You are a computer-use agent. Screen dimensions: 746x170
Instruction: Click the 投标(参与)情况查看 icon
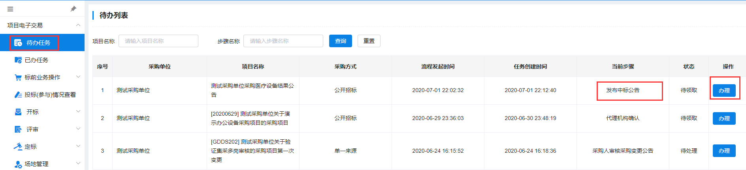18,95
